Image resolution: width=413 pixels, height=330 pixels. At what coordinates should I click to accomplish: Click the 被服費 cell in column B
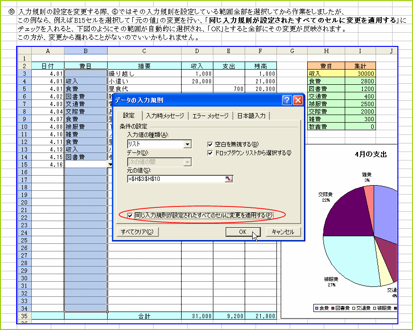(86, 127)
